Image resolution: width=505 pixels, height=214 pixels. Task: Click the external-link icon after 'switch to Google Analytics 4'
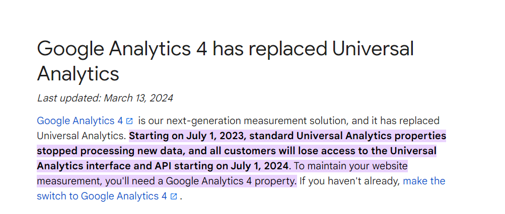(174, 196)
